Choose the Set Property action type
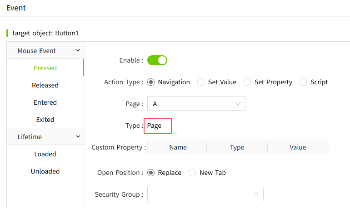 click(247, 82)
